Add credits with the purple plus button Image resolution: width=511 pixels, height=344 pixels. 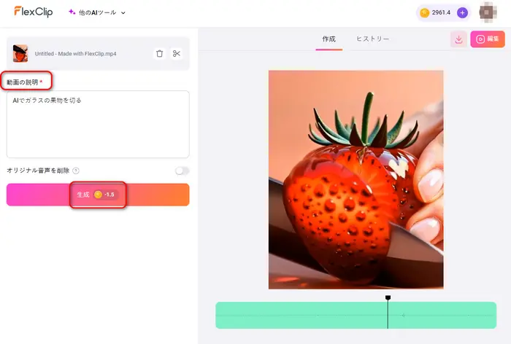point(462,12)
